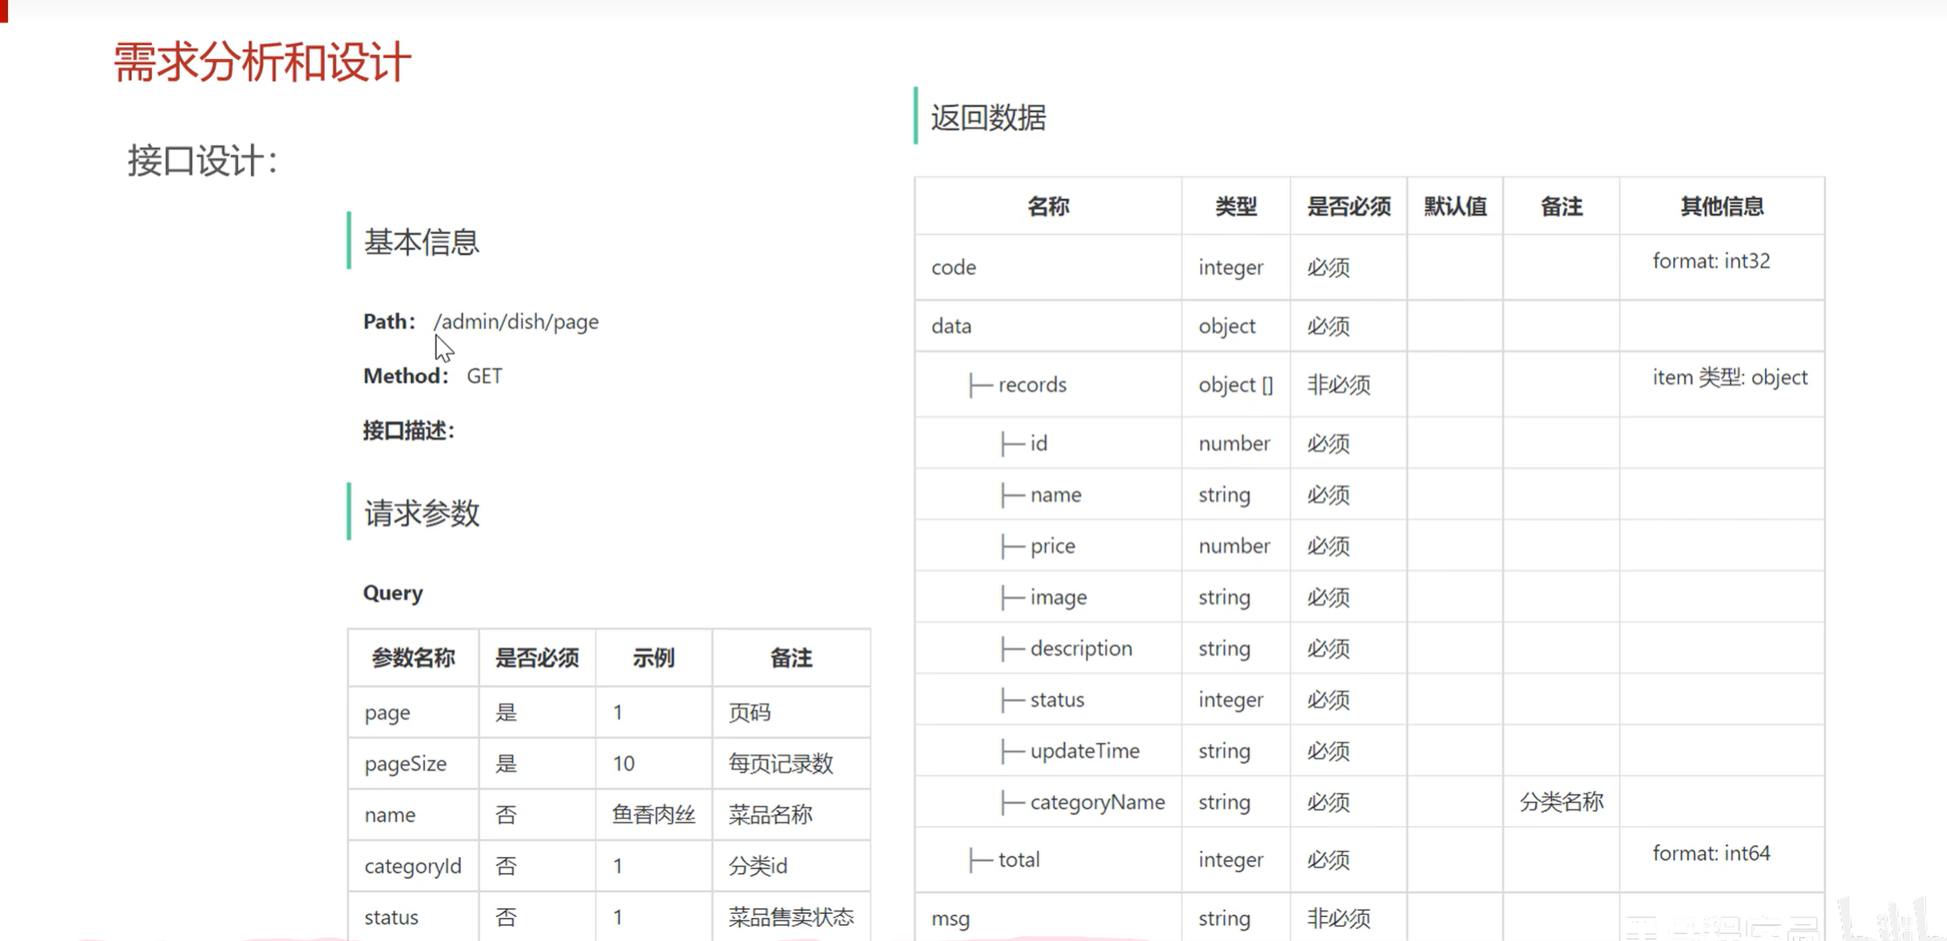1947x941 pixels.
Task: Click the 返回数据 section heading
Action: coord(987,117)
